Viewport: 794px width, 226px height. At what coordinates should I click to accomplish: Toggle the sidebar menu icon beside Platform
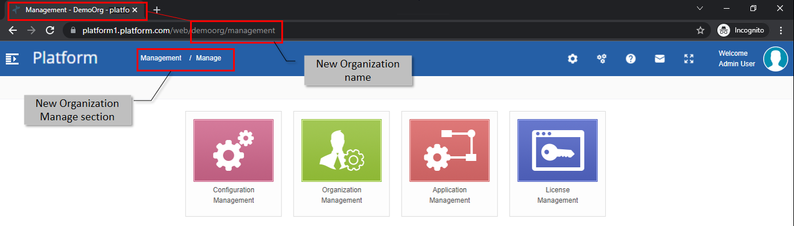[12, 59]
